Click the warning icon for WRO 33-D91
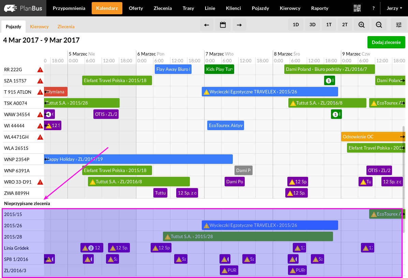408x278 pixels. click(x=40, y=182)
